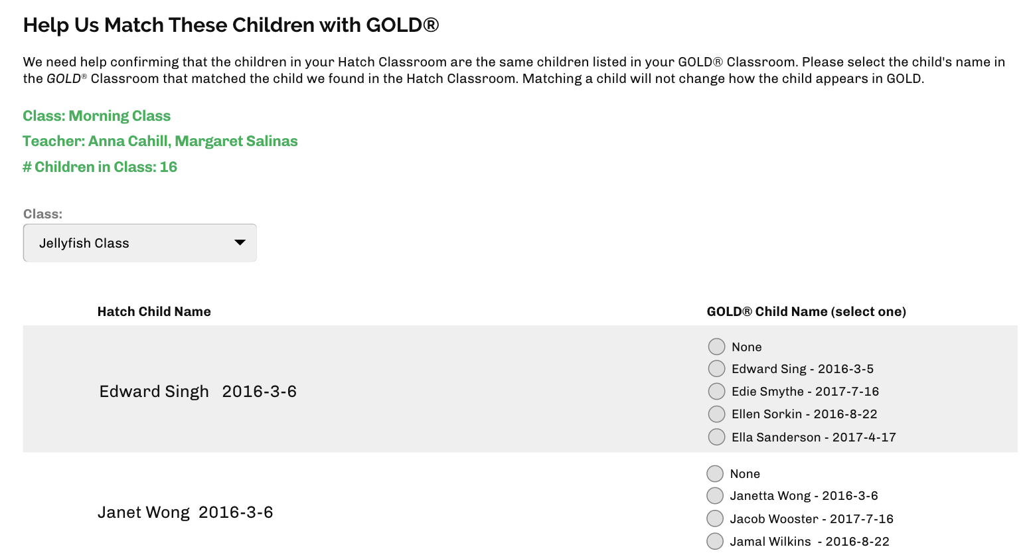Select Ellen Sorkin - 2016-8-22 radio button
Image resolution: width=1029 pixels, height=559 pixels.
(716, 414)
